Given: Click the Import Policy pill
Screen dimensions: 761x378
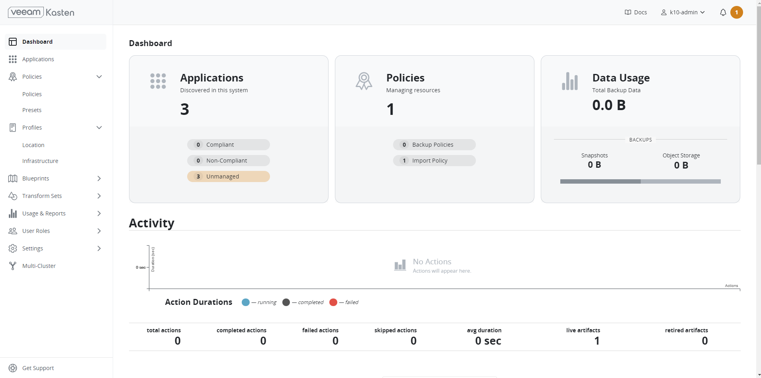Looking at the screenshot, I should pos(434,161).
